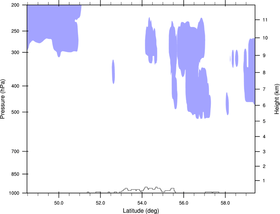The image size is (280, 214).
Task: Select the 300 pressure tick label
Action: (x=15, y=52)
